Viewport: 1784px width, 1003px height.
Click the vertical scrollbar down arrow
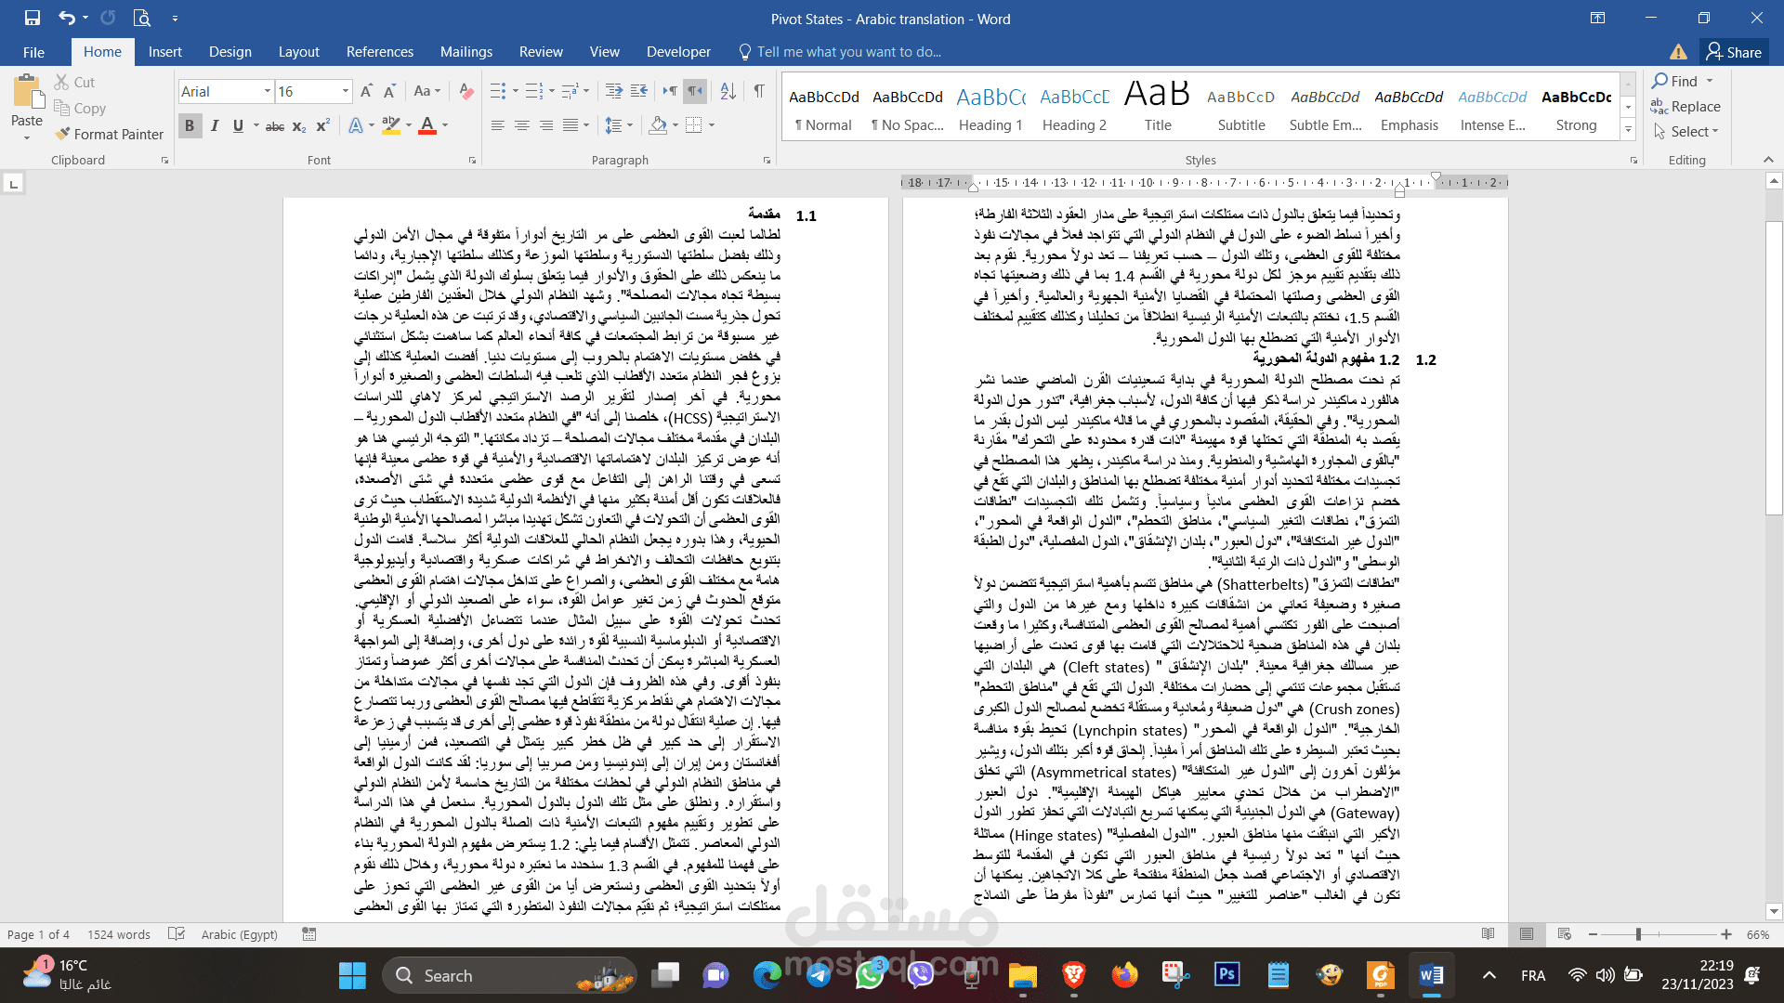(x=1774, y=912)
